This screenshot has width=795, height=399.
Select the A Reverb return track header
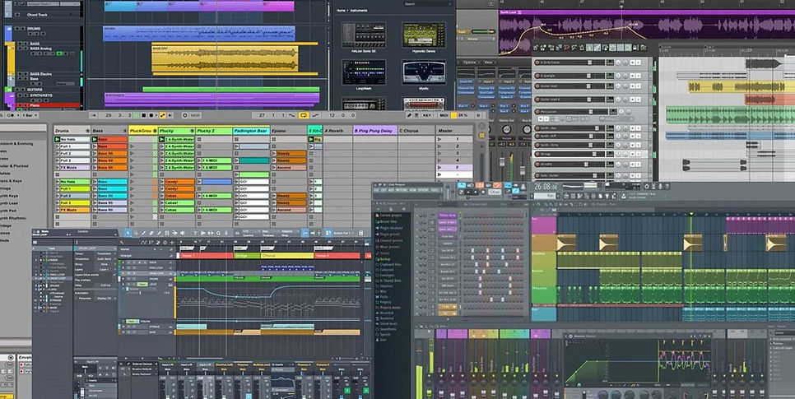point(338,130)
